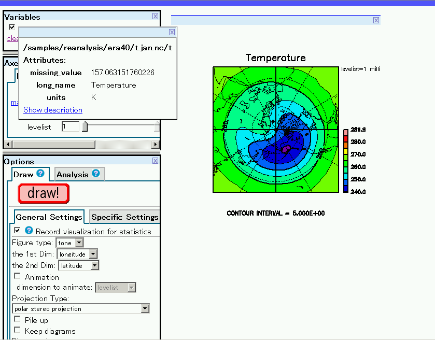Click the Show description link

click(x=53, y=110)
